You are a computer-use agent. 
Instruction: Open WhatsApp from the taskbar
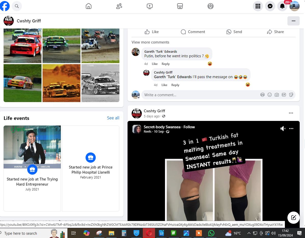tap(211, 233)
